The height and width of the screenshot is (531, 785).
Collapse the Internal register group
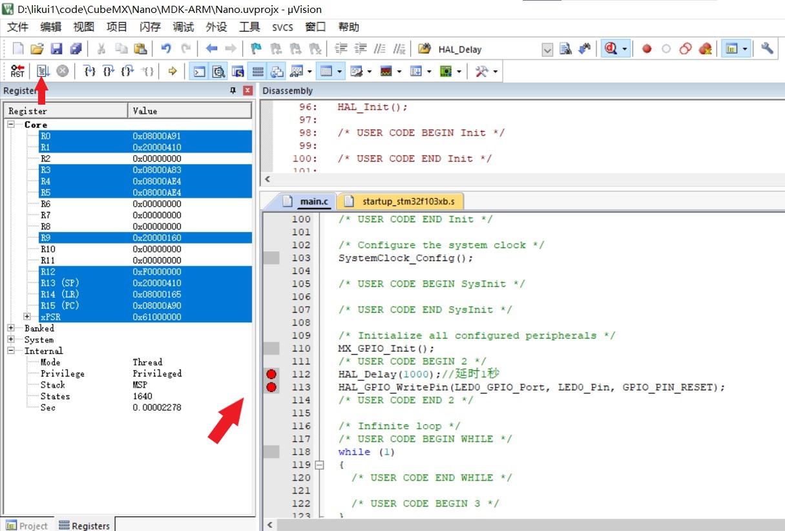pos(11,351)
